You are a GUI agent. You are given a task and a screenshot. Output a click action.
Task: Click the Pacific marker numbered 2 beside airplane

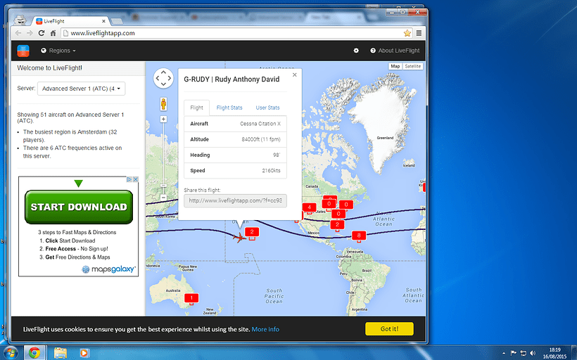pos(252,233)
